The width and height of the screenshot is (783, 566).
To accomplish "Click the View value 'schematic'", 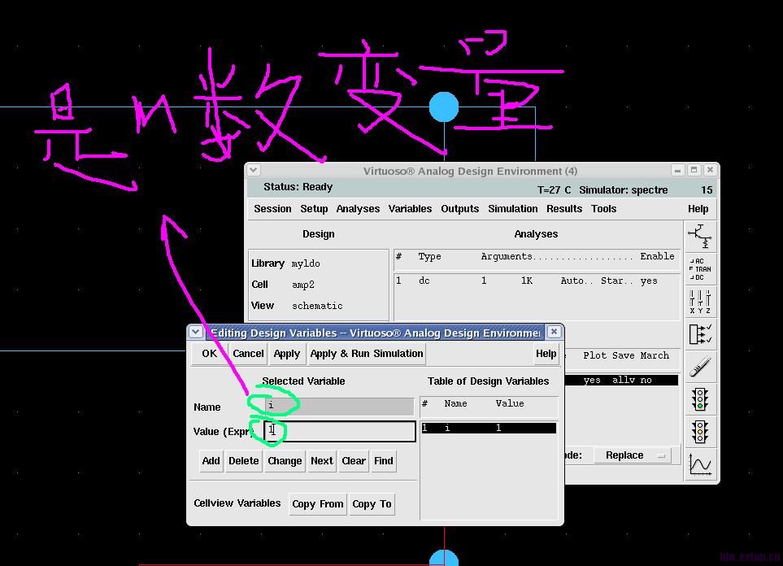I will 317,306.
